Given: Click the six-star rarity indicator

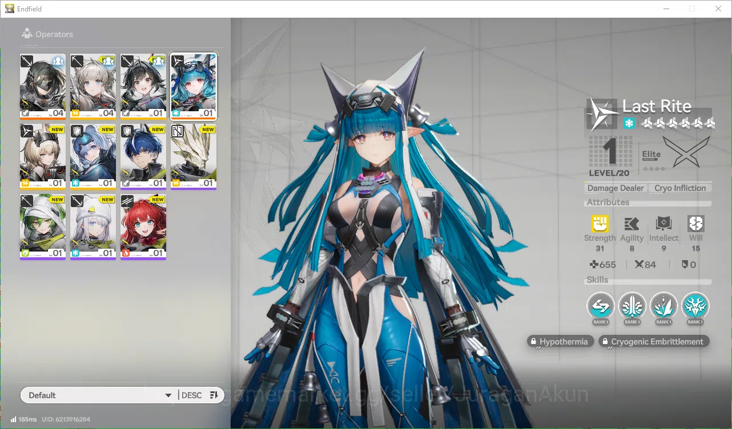Looking at the screenshot, I should pos(678,123).
